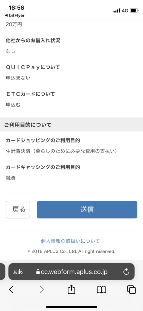Viewport: 143px width, 311px height.
Task: Open the Share sheet icon
Action: pyautogui.click(x=71, y=289)
